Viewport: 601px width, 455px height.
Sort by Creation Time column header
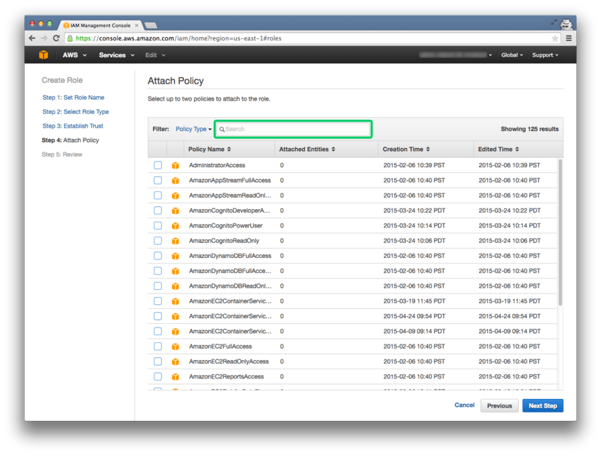[406, 149]
